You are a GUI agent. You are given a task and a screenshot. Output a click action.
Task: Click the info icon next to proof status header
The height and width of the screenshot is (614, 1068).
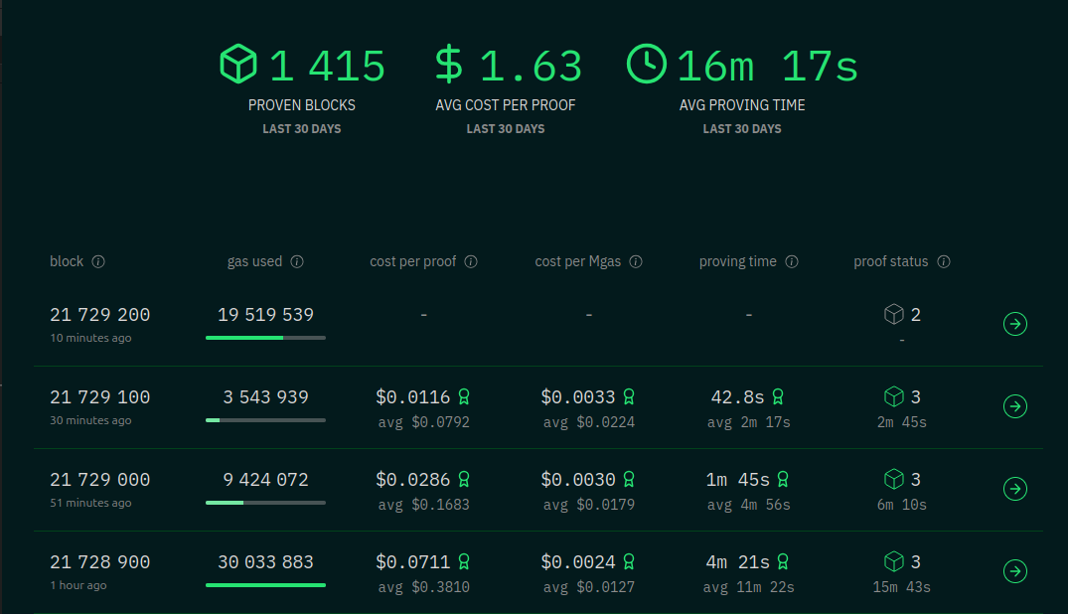pos(943,261)
